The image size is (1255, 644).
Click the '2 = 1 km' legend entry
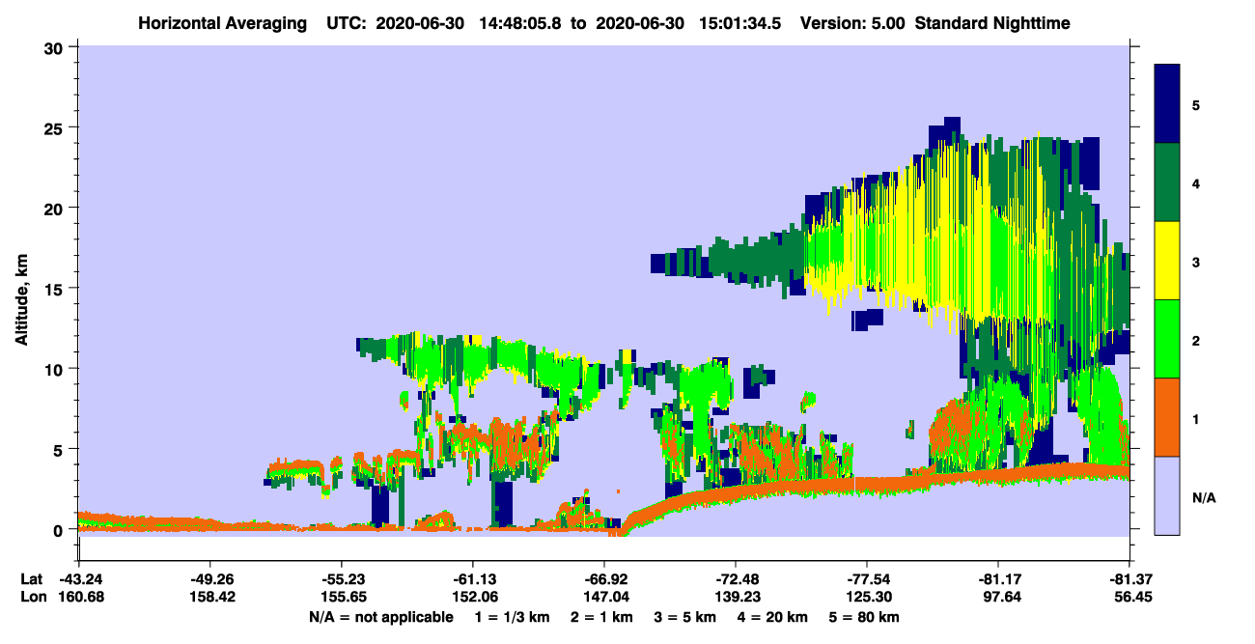click(602, 616)
